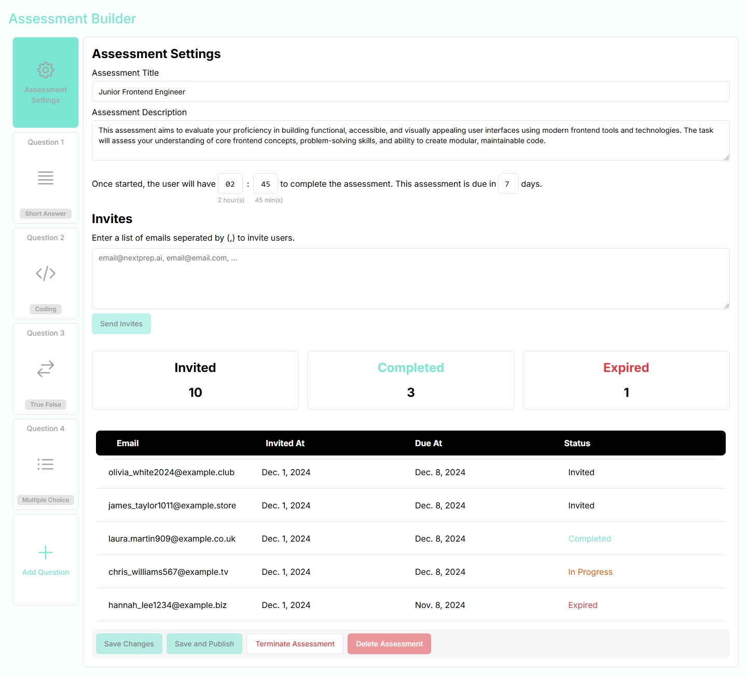This screenshot has height=677, width=747.
Task: Edit the hours field showing 02
Action: tap(230, 184)
